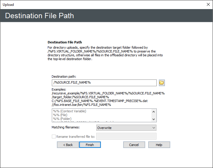Close the Upload dialog window

[x=207, y=4]
